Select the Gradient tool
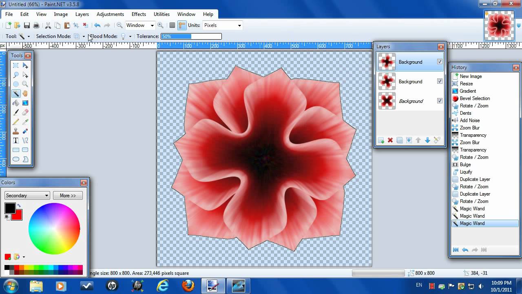522x294 pixels. click(25, 103)
